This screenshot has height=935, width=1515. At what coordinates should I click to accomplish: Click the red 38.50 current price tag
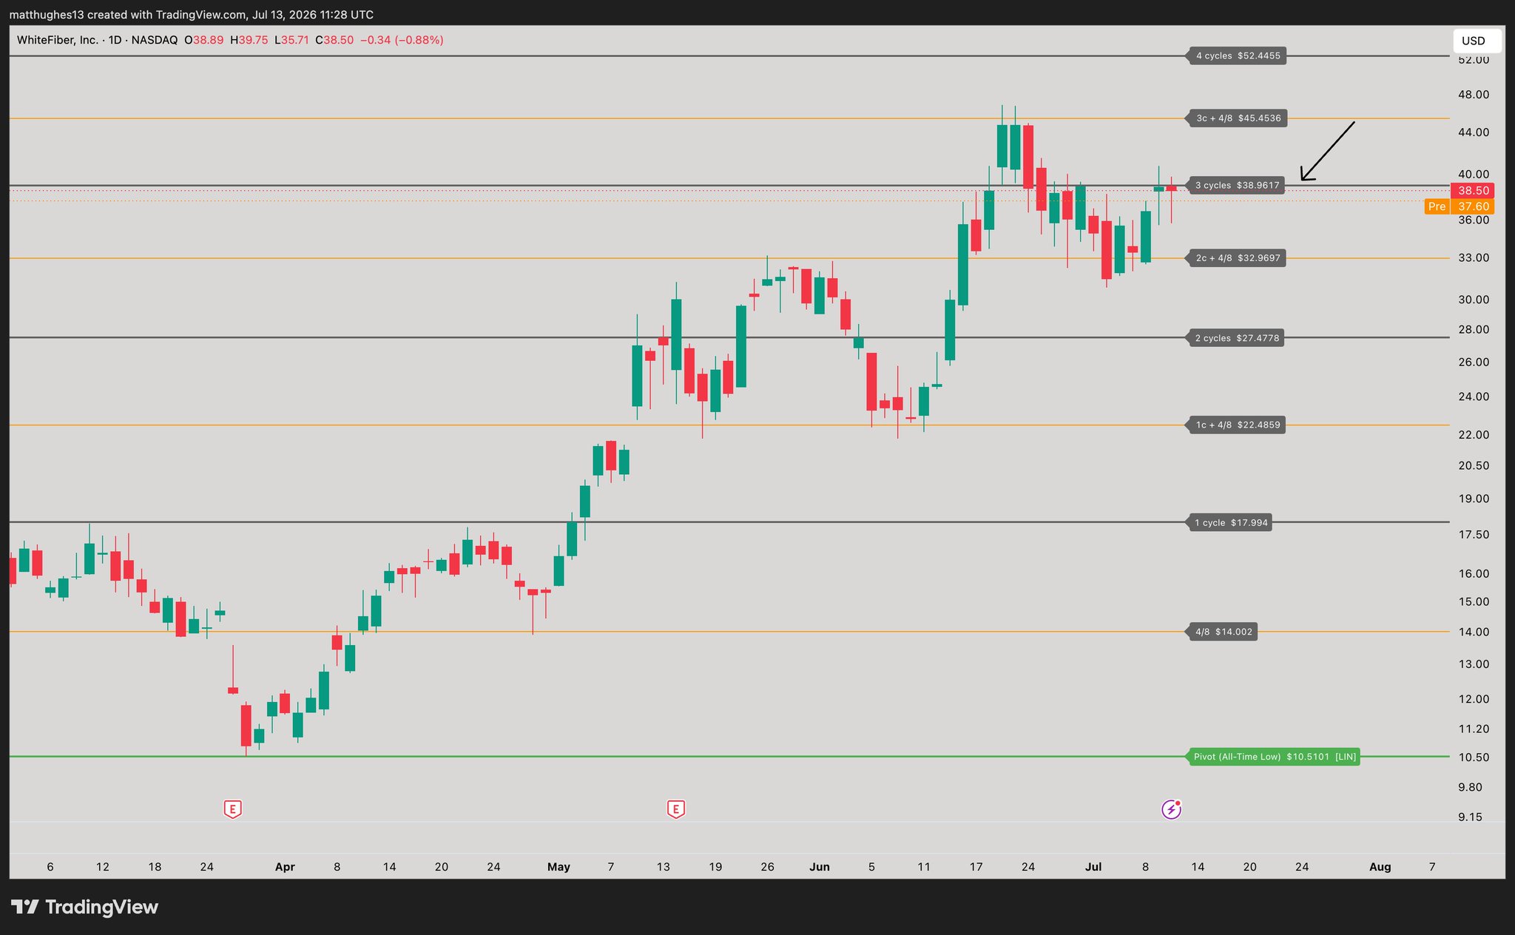pyautogui.click(x=1473, y=191)
